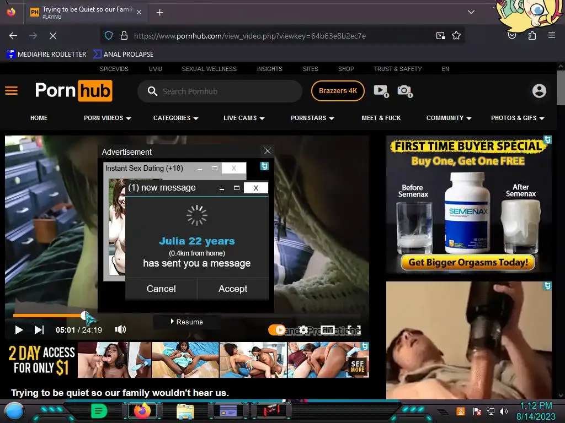Expand the Porn Videos dropdown
Image resolution: width=565 pixels, height=423 pixels.
tap(108, 118)
